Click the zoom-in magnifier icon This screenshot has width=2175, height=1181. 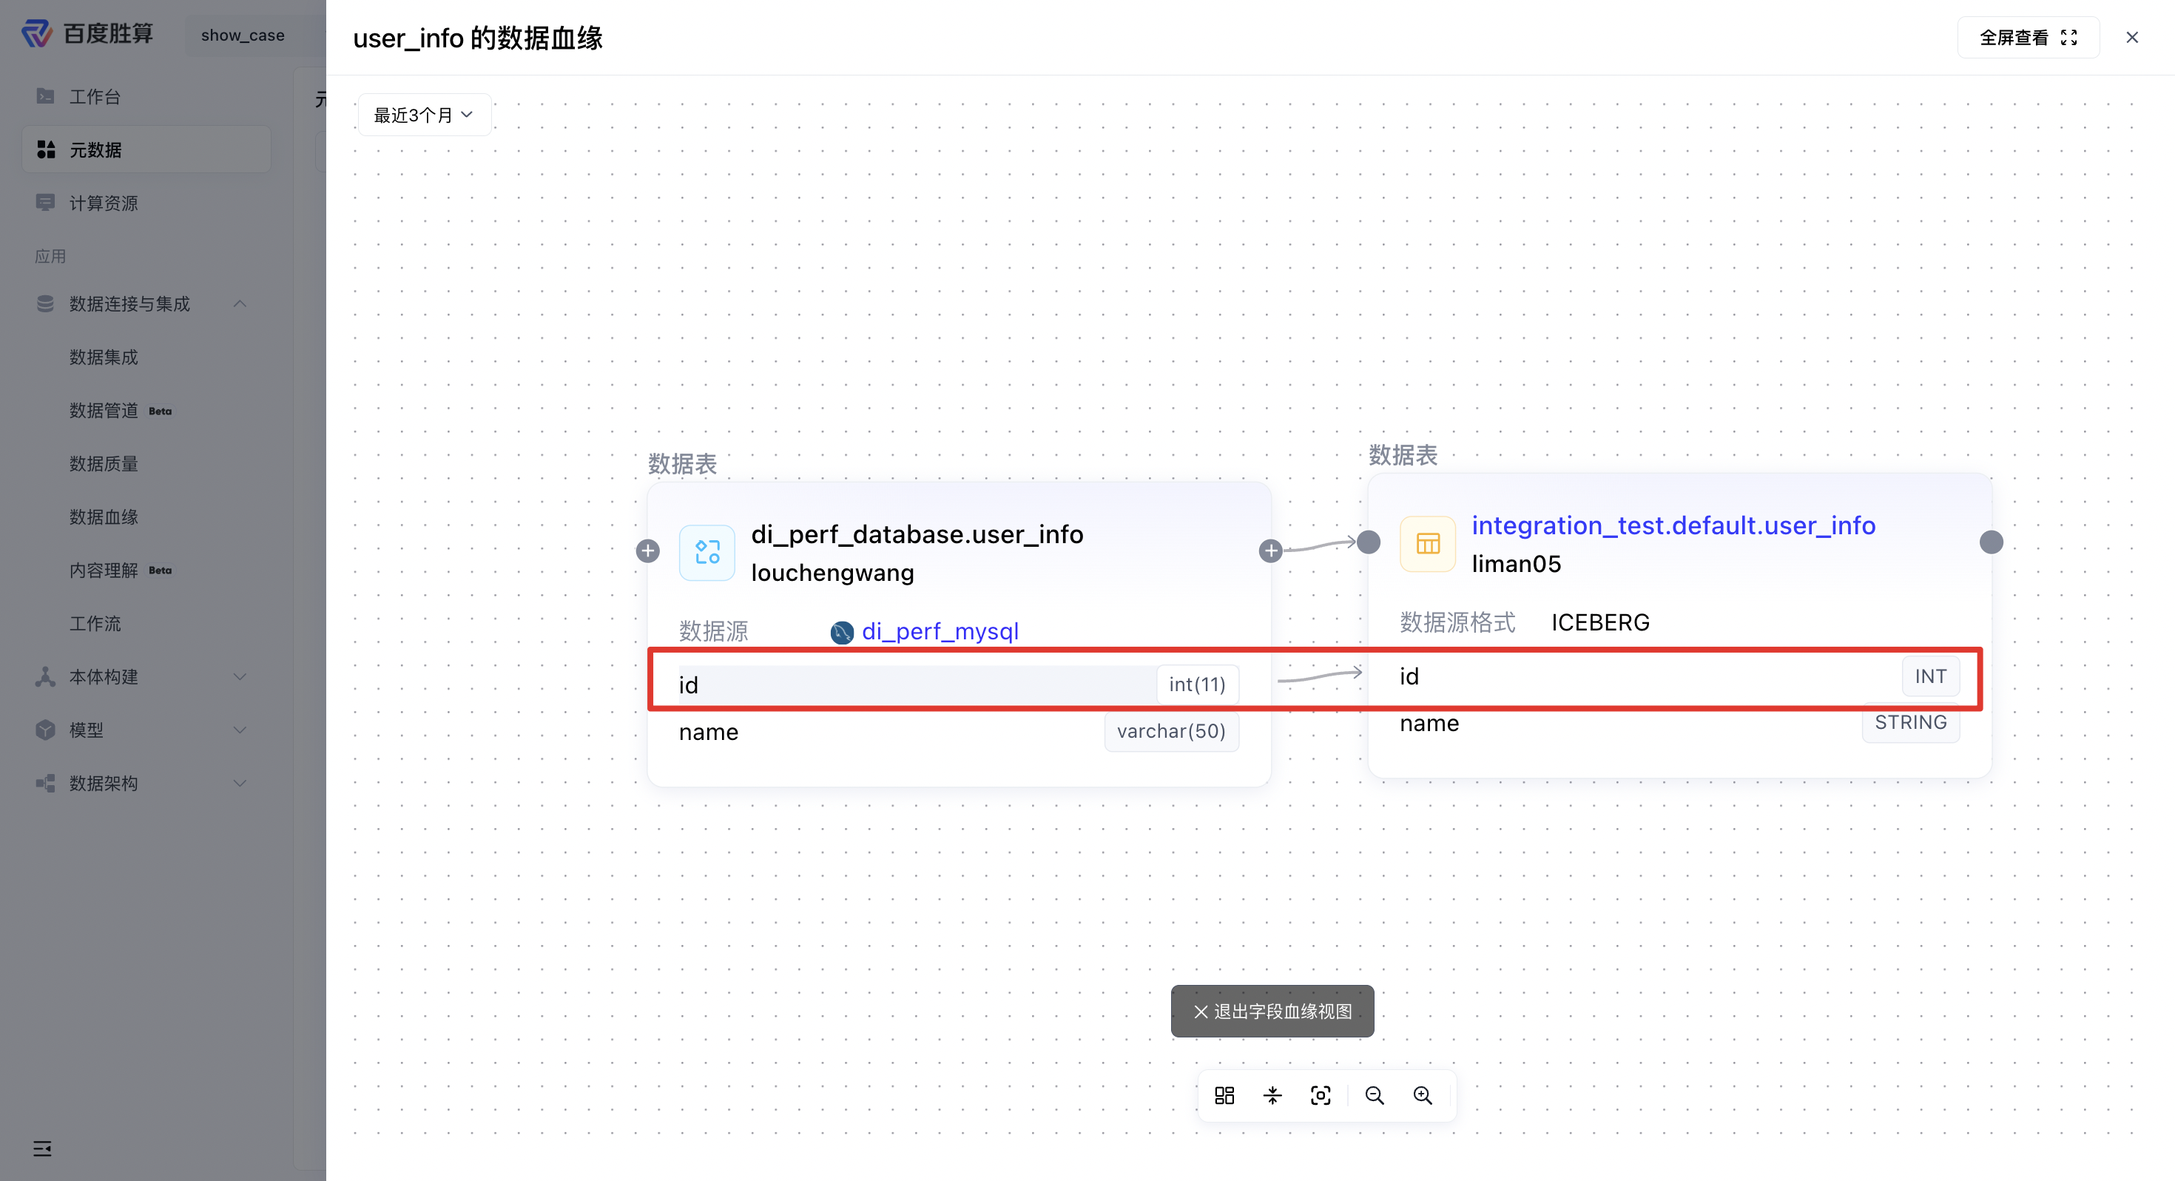coord(1423,1096)
